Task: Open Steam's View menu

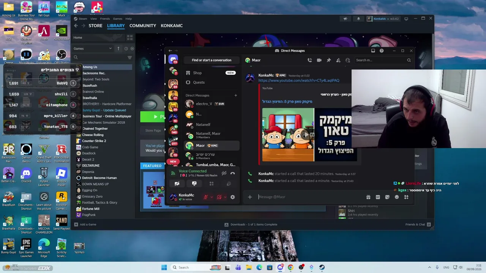Action: coord(93,19)
